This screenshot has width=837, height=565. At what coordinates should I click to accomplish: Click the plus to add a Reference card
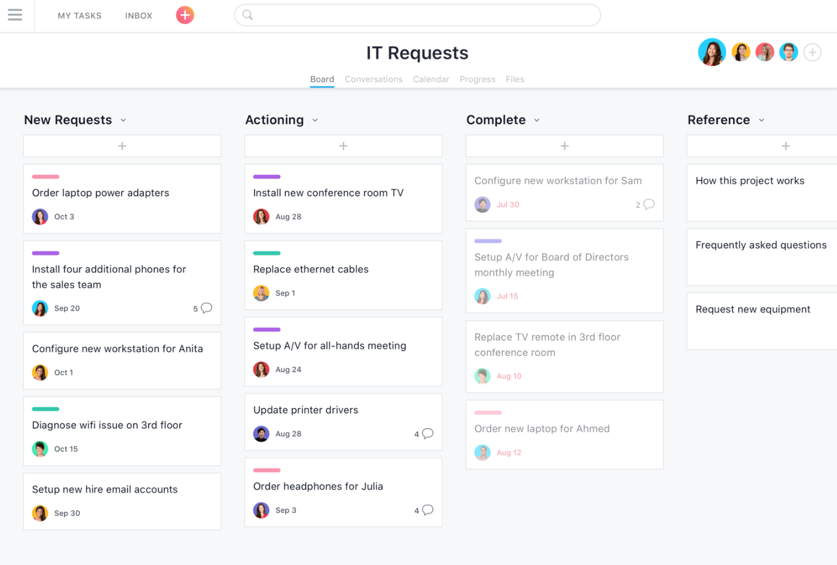[786, 145]
